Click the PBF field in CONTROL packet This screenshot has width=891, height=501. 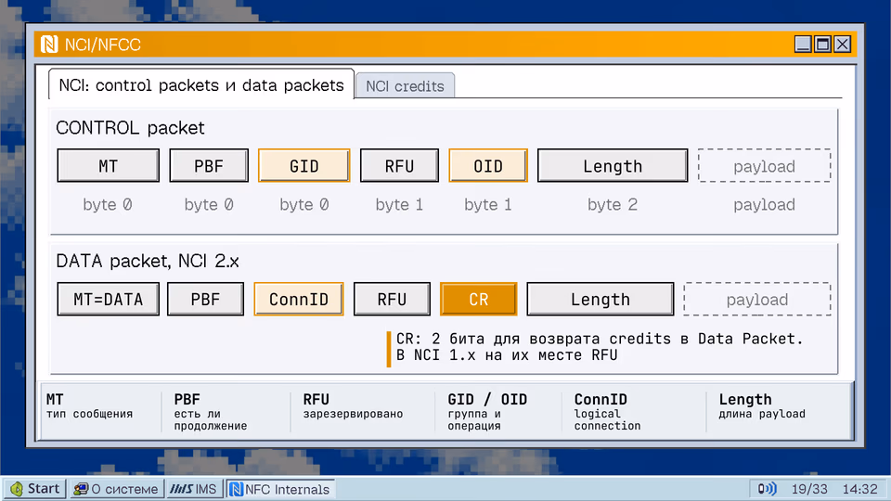tap(209, 166)
